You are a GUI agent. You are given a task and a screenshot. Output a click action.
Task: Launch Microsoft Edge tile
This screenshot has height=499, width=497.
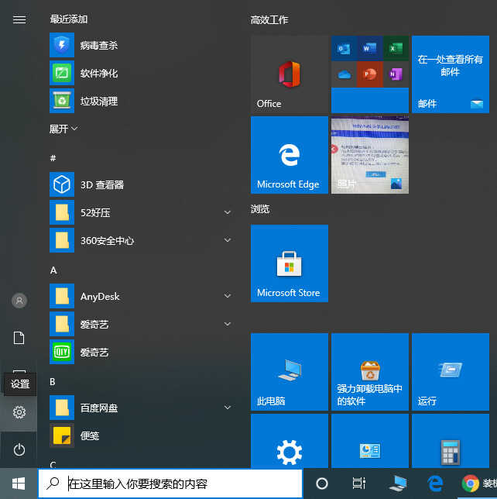[x=289, y=155]
